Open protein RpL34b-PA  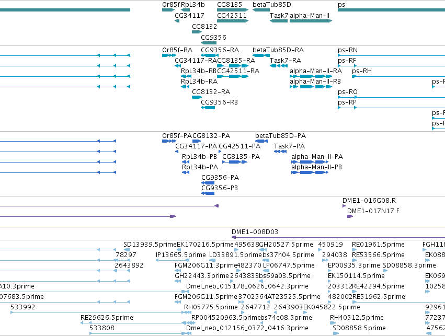point(200,168)
